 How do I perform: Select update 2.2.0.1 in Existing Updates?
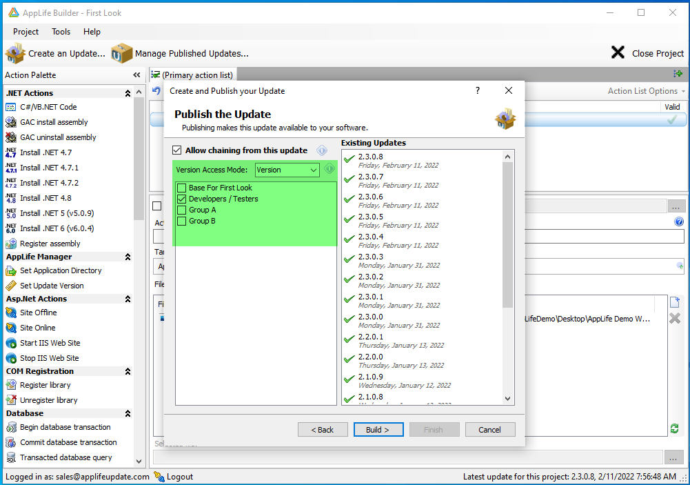(423, 341)
